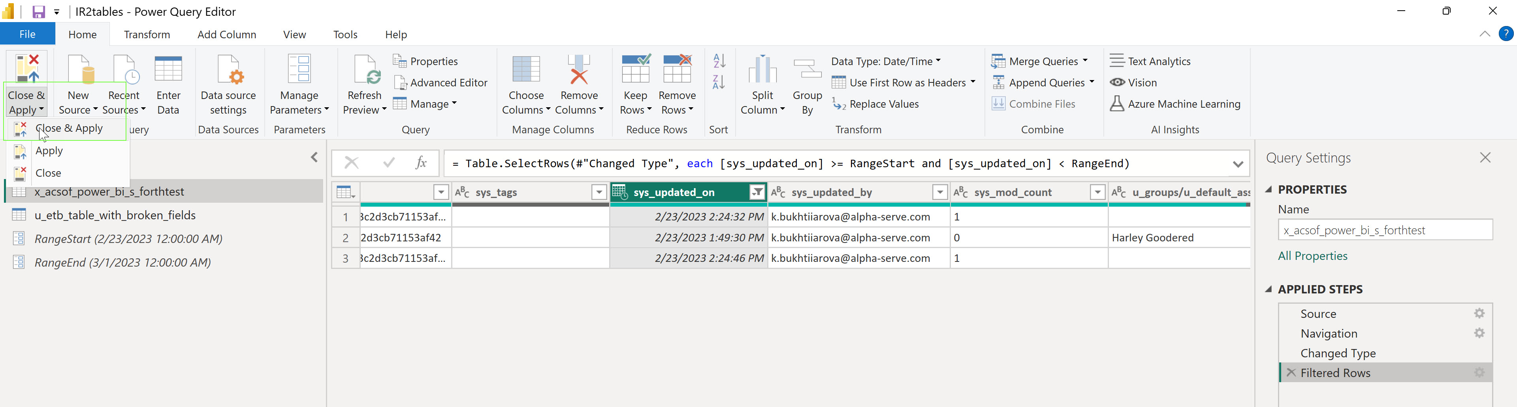Switch to the Transform ribbon tab
Image resolution: width=1517 pixels, height=407 pixels.
point(147,35)
